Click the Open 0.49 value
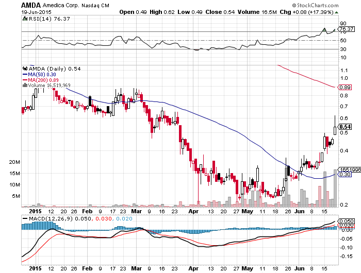Viewport: 361px width, 273px height. [x=133, y=12]
